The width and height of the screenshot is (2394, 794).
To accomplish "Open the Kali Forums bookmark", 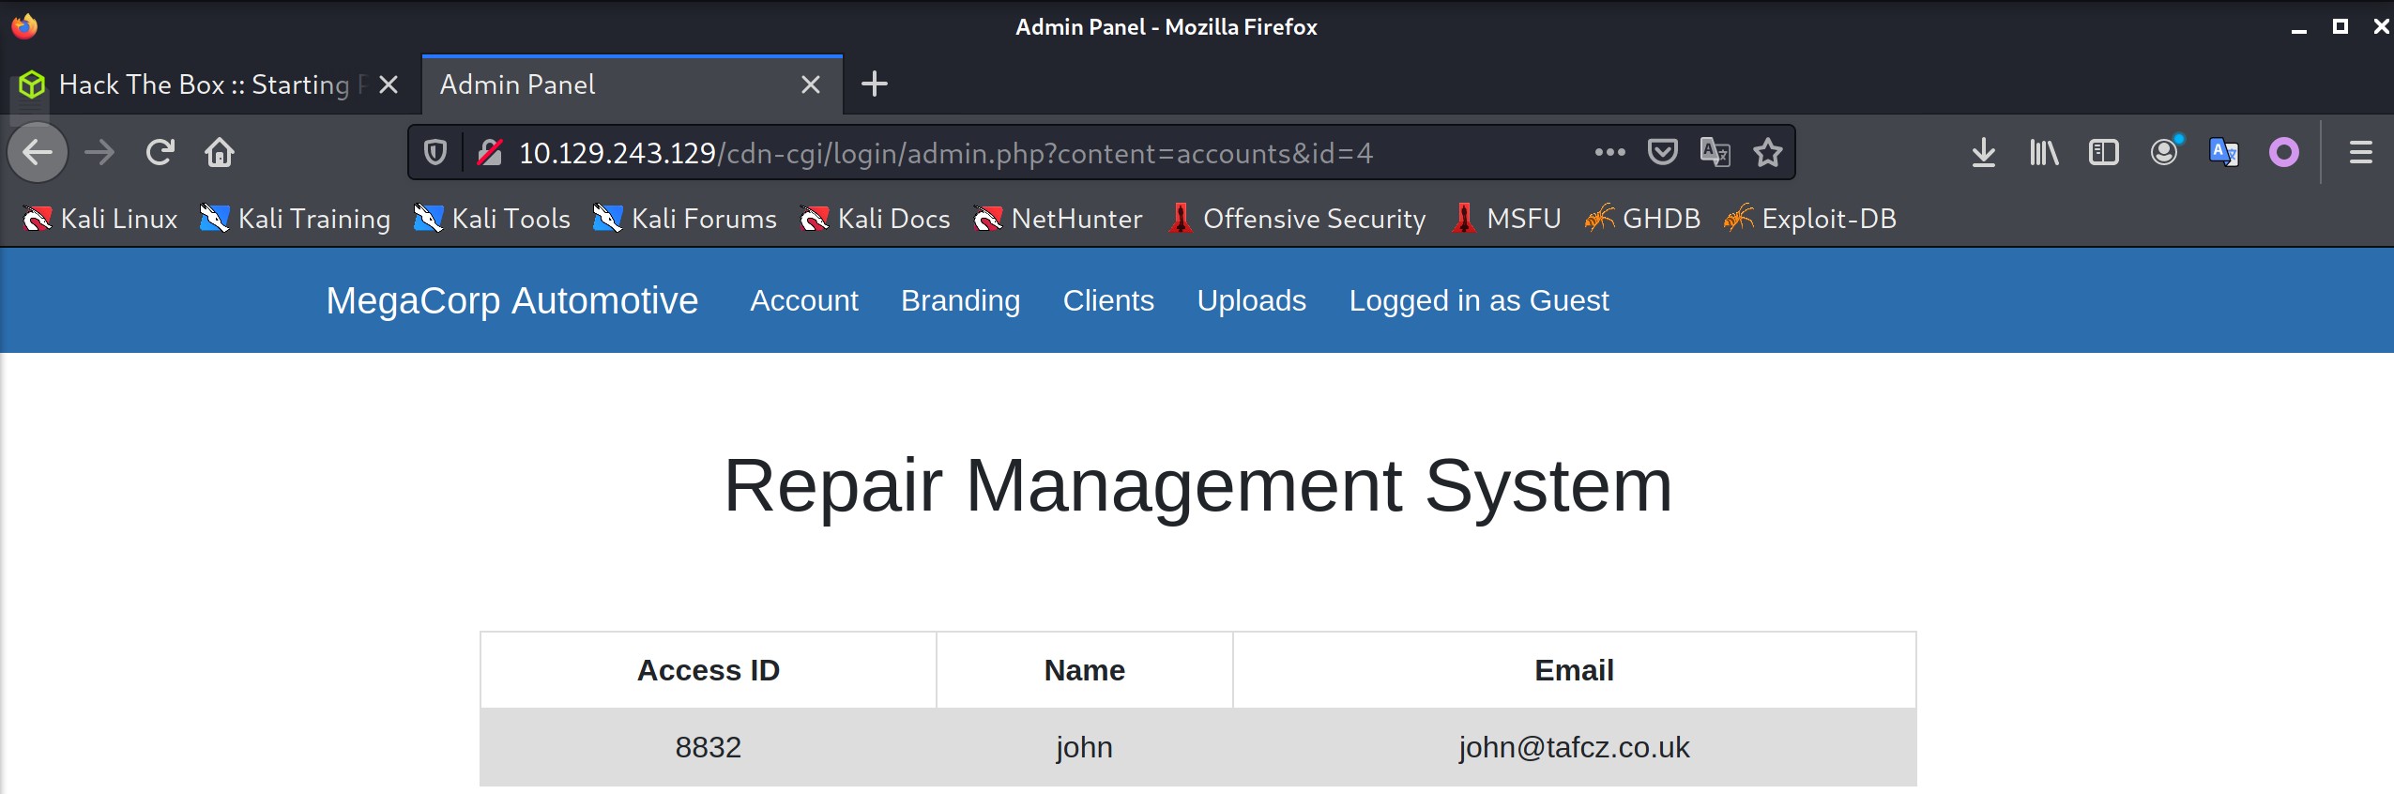I will [x=685, y=219].
